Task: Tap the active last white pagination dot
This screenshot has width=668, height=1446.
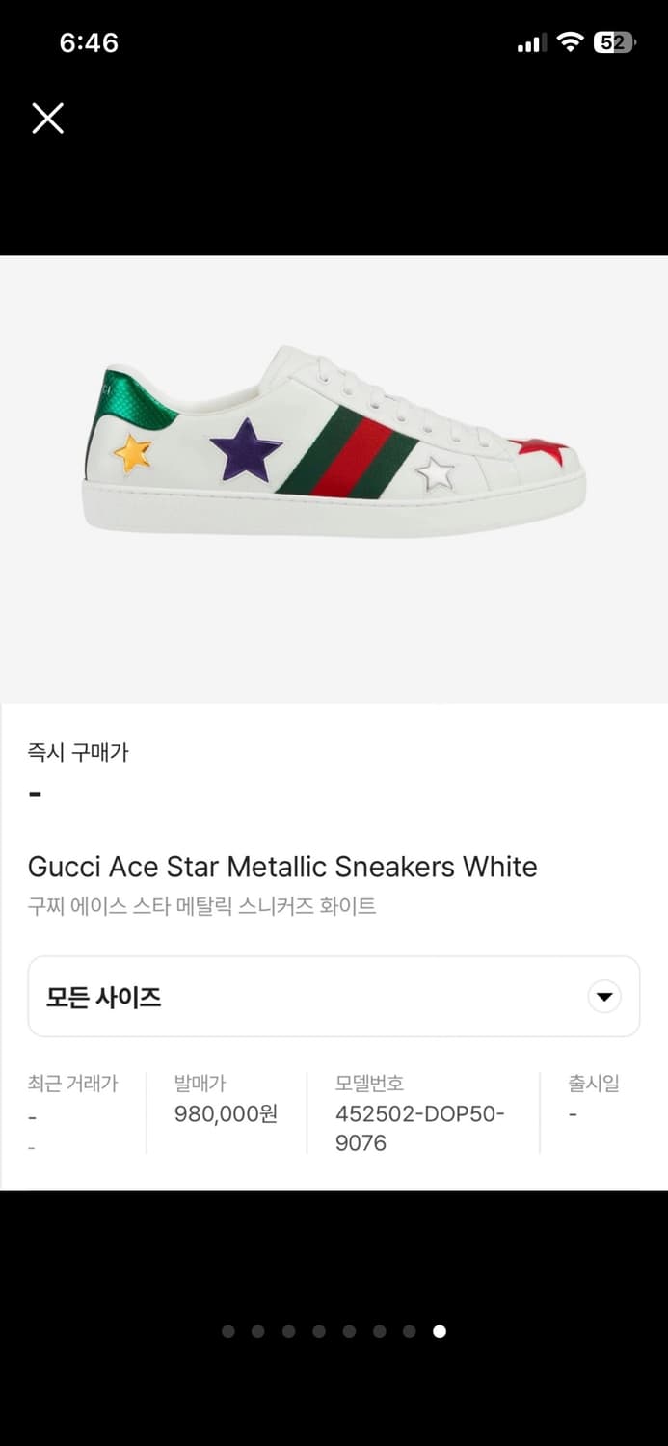Action: point(440,1331)
